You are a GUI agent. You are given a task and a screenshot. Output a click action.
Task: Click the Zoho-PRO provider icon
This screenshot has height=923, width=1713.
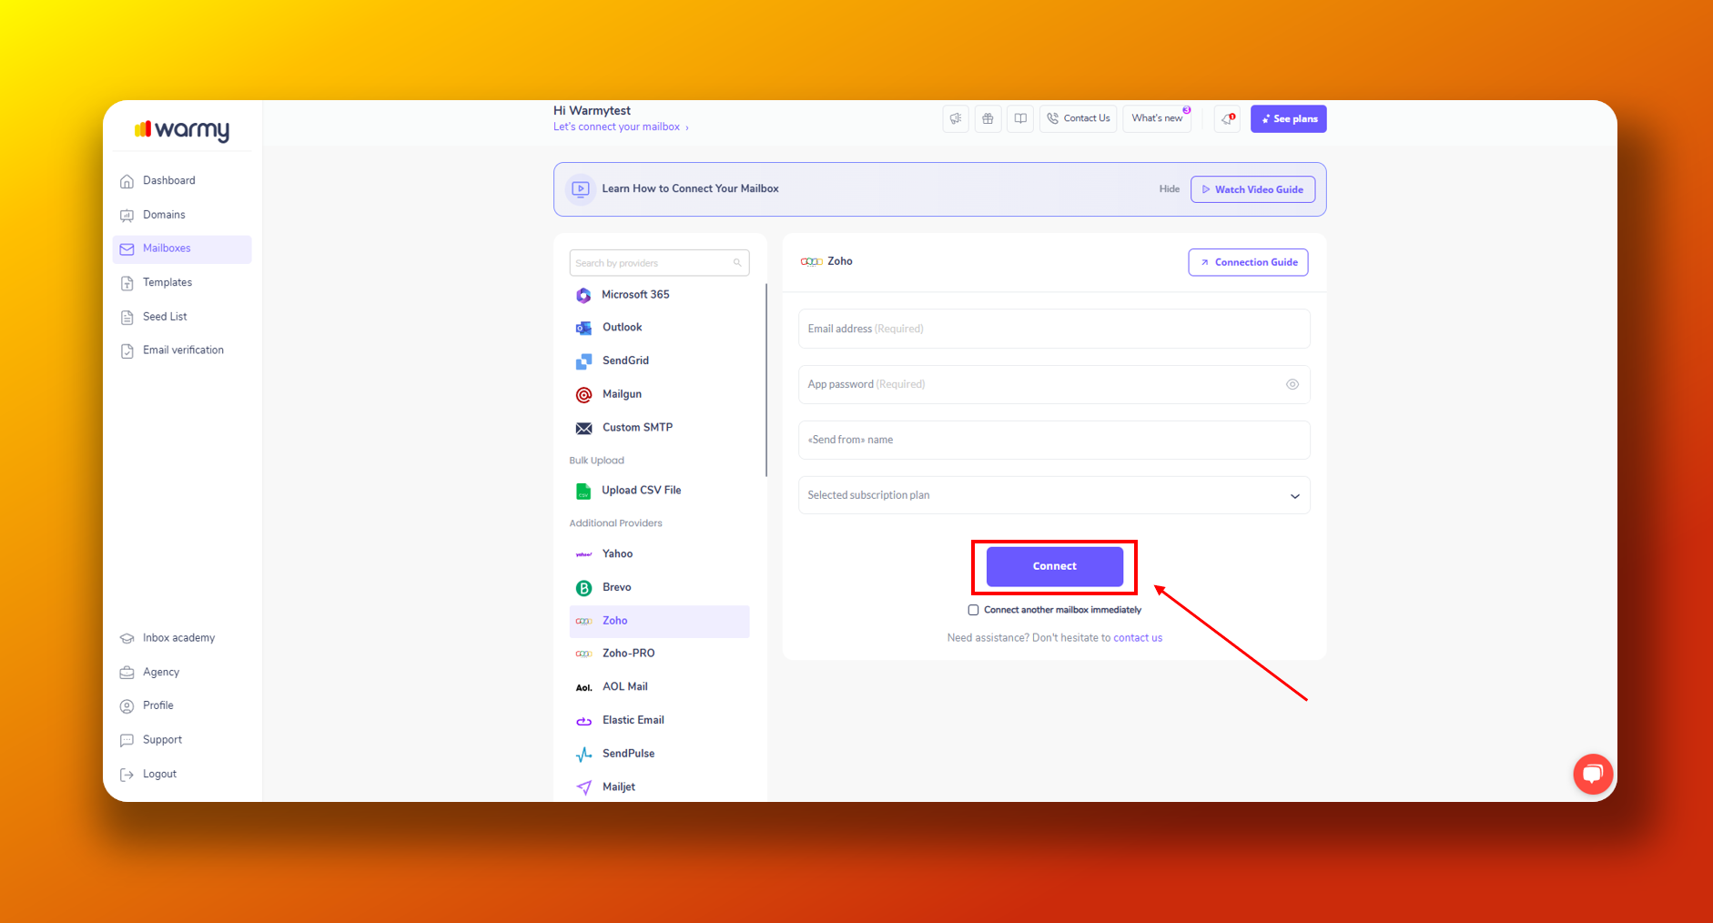coord(583,654)
